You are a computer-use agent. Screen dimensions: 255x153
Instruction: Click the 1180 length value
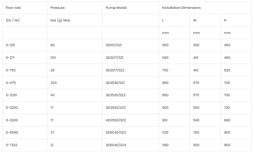166,145
